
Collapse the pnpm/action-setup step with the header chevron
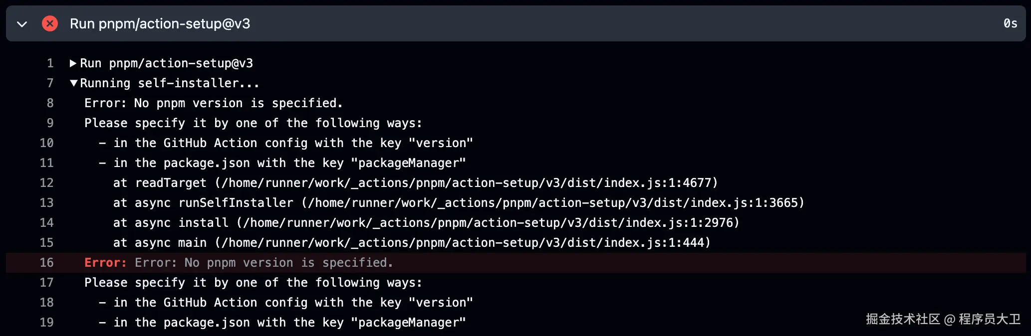pos(22,24)
